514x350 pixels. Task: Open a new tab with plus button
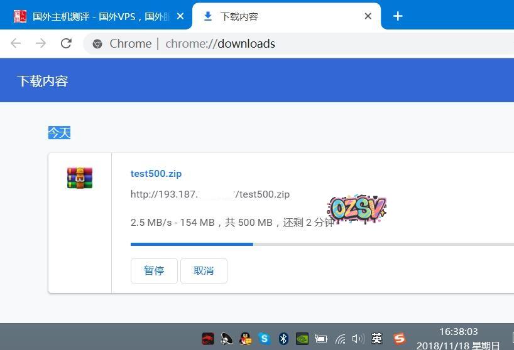pyautogui.click(x=398, y=16)
